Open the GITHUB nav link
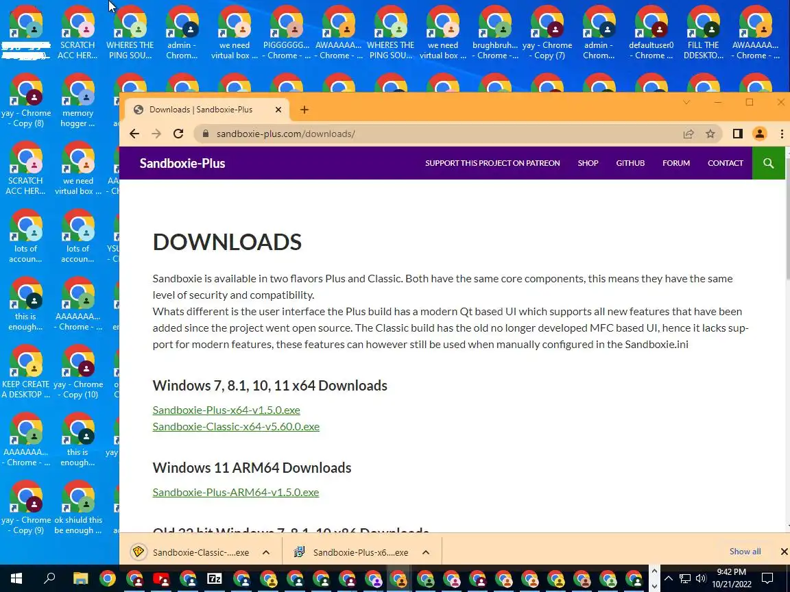Image resolution: width=790 pixels, height=592 pixels. (630, 163)
